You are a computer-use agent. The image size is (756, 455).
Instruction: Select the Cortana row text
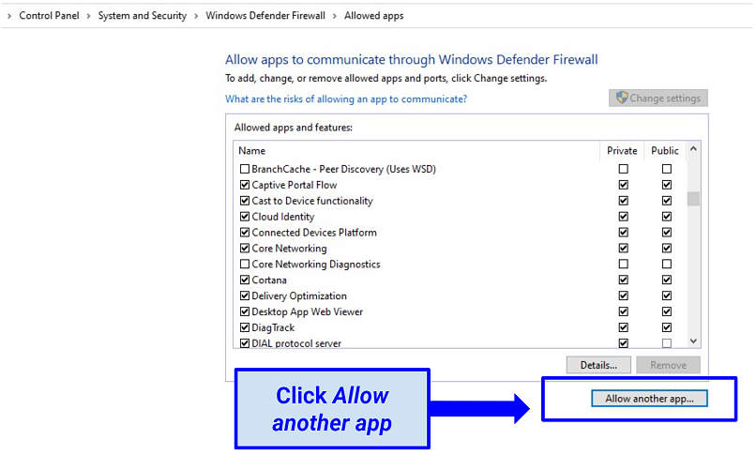(269, 281)
